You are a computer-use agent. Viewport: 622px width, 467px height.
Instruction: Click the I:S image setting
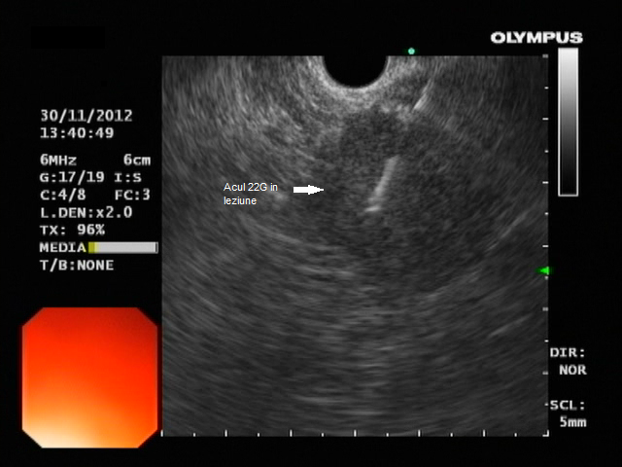point(127,177)
